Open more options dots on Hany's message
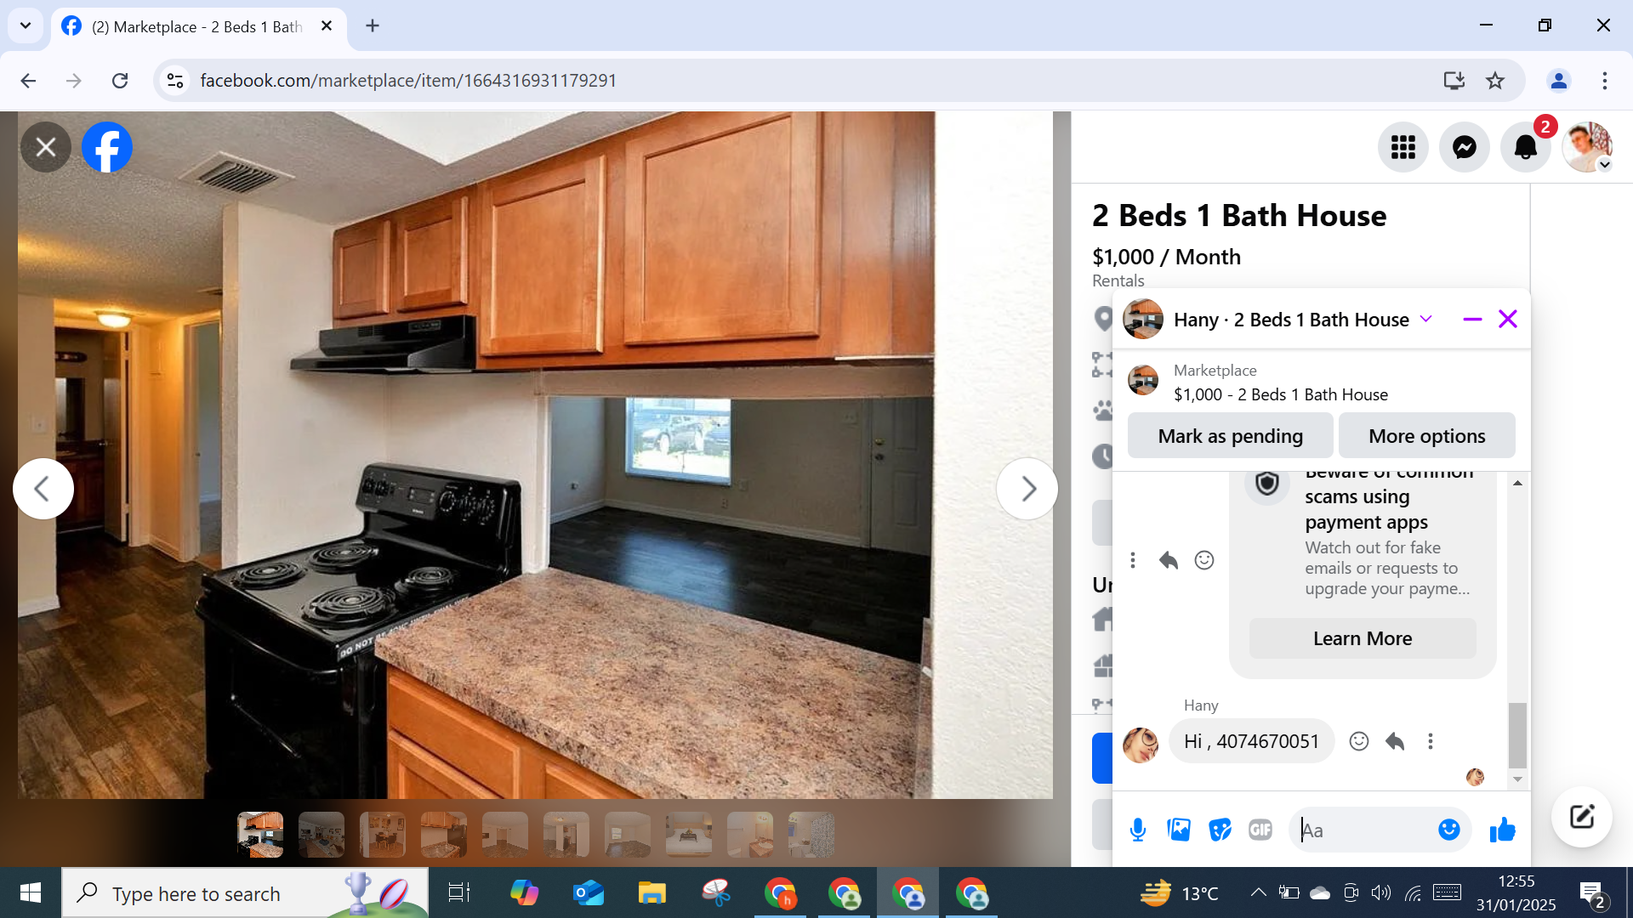The height and width of the screenshot is (918, 1633). pyautogui.click(x=1431, y=741)
